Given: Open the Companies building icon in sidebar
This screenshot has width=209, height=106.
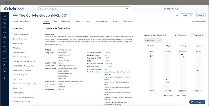Looking at the screenshot, I should pyautogui.click(x=4, y=23).
